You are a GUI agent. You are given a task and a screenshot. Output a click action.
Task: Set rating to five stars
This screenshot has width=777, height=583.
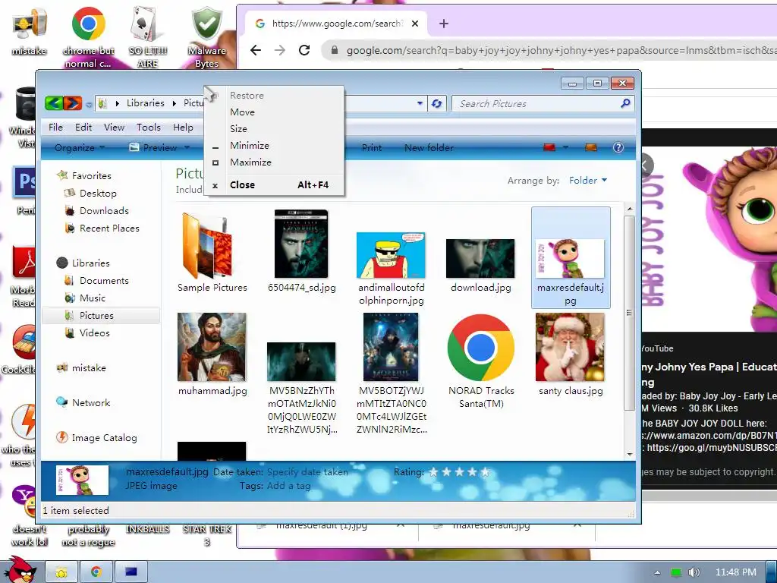(x=485, y=472)
